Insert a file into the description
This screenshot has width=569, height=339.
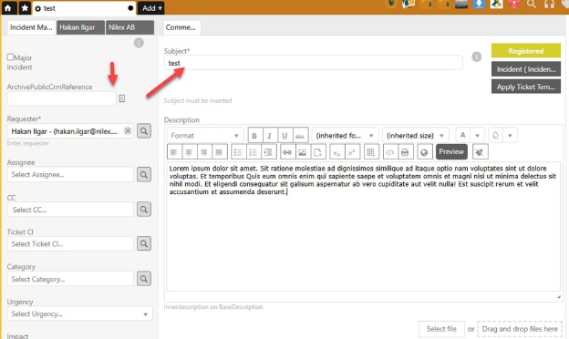point(318,152)
